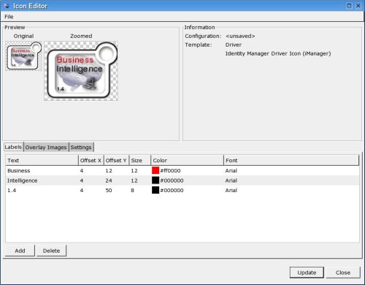
Task: Click Arial font in the Business row
Action: point(231,171)
